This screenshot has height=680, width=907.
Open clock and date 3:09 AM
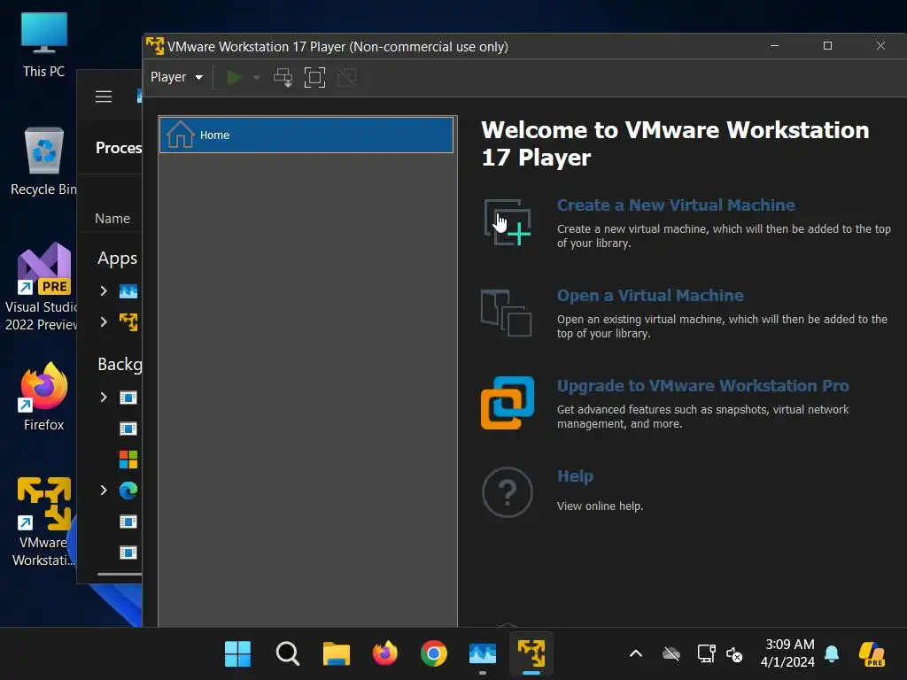point(787,653)
